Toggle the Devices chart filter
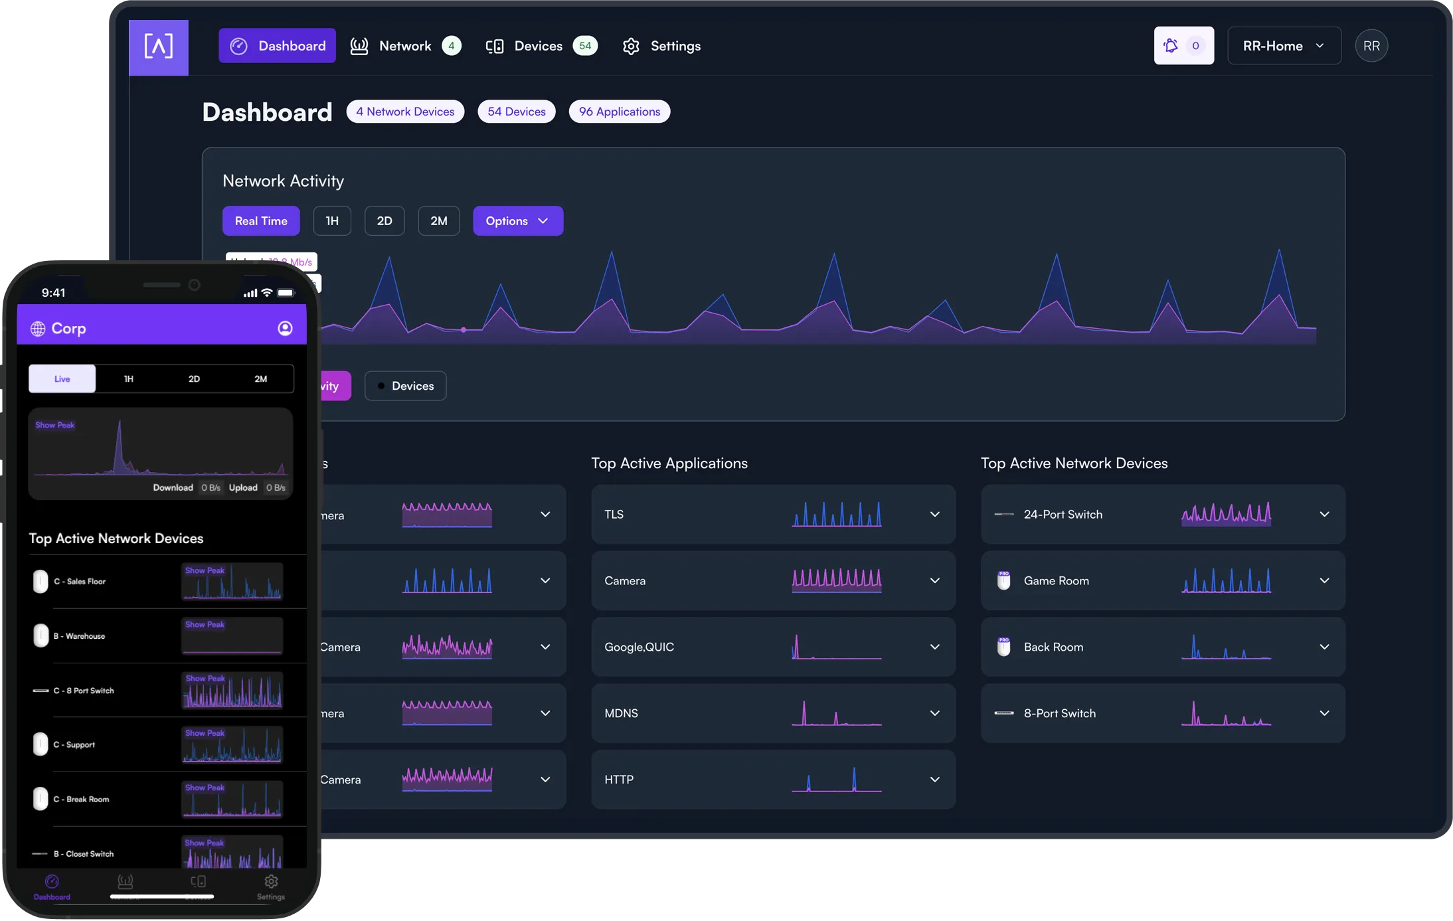Image resolution: width=1453 pixels, height=921 pixels. click(x=405, y=386)
